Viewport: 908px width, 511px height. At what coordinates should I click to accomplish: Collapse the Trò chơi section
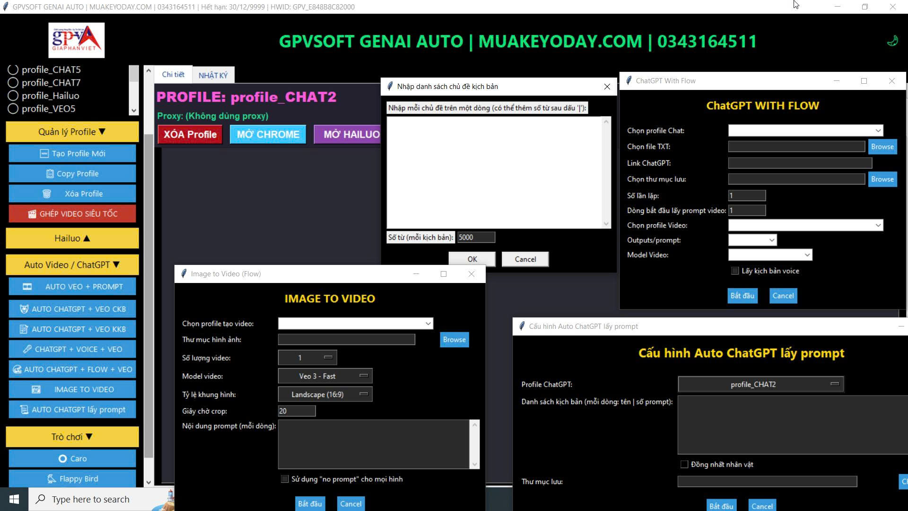(72, 437)
